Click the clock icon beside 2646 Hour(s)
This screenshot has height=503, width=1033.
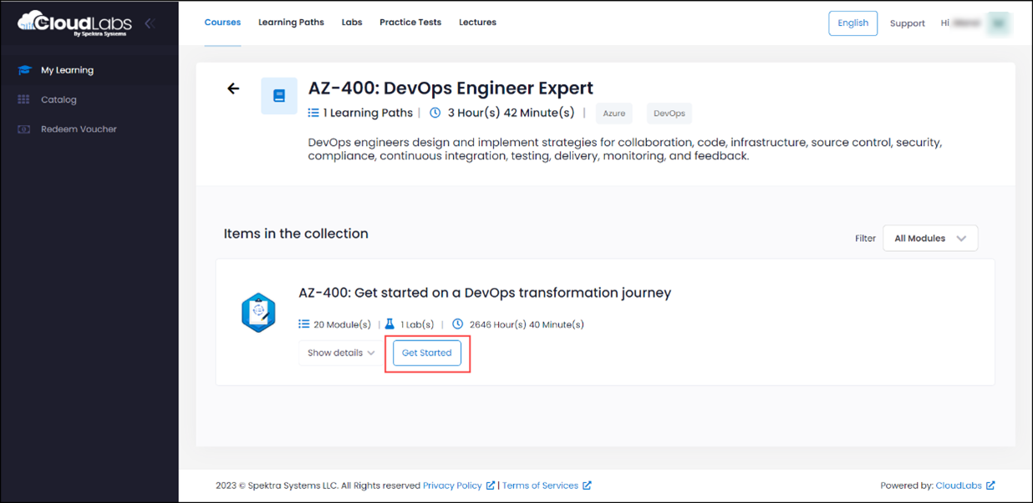click(x=457, y=324)
